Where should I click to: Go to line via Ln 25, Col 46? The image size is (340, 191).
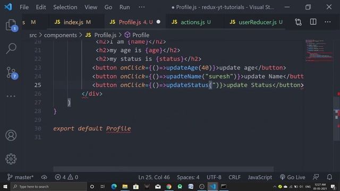point(154,177)
